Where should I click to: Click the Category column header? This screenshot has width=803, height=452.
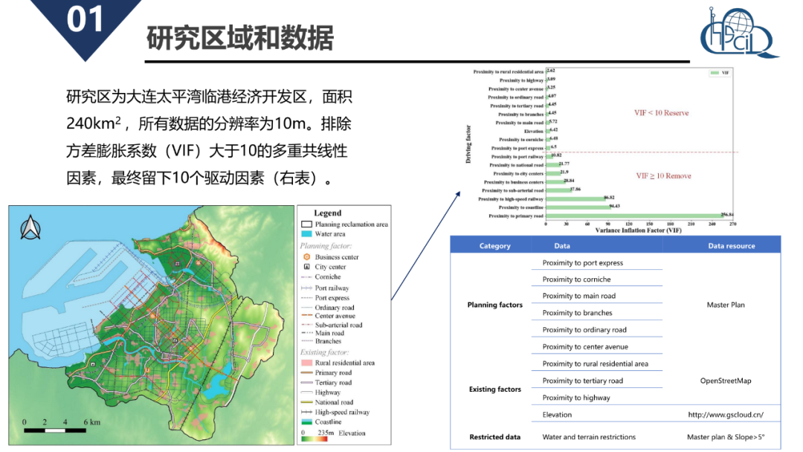pos(494,246)
